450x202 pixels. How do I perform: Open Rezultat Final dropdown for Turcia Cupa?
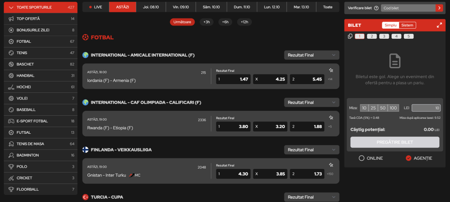(x=312, y=197)
